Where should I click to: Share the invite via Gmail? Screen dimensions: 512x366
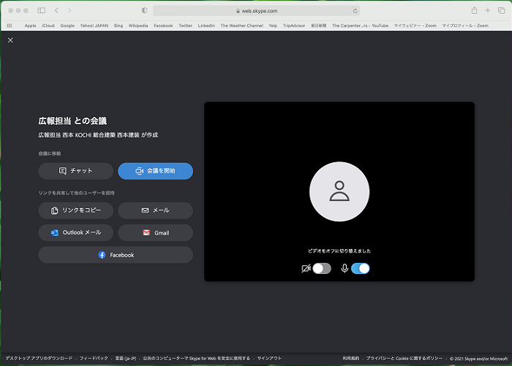pos(155,233)
